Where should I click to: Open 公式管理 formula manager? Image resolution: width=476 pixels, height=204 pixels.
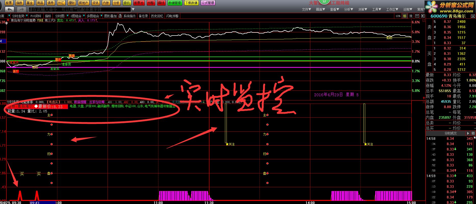pos(208,3)
